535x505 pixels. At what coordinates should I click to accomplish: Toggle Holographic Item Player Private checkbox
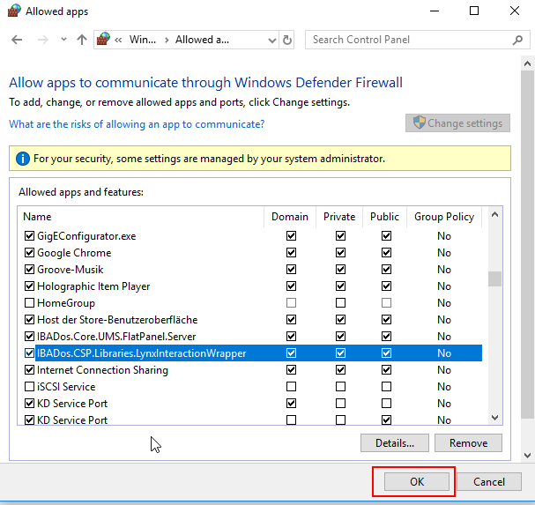point(340,286)
